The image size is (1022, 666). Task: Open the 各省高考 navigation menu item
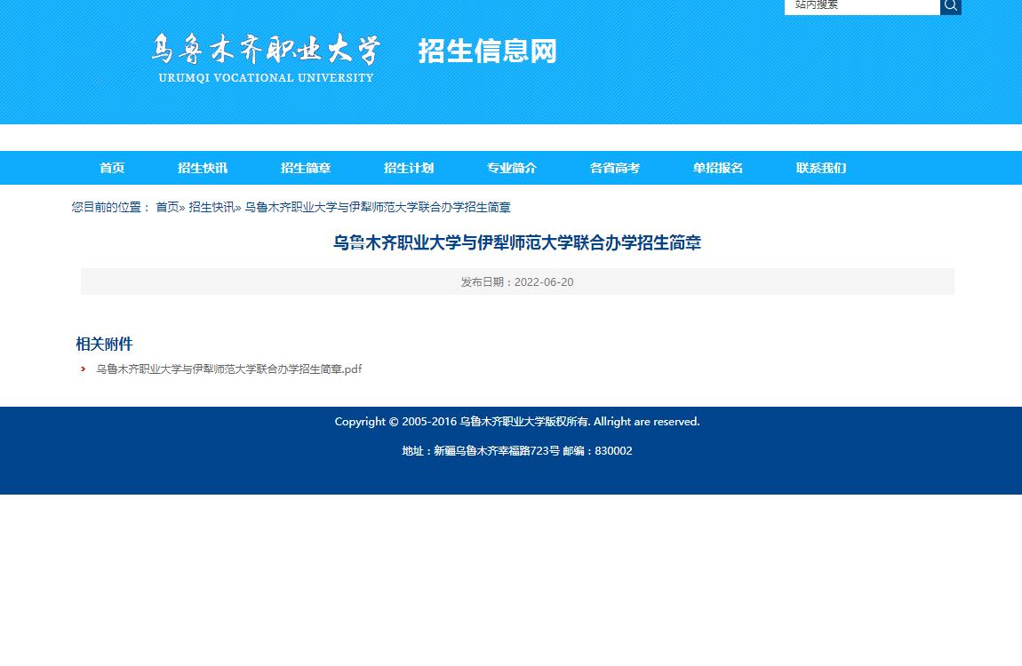click(x=615, y=168)
